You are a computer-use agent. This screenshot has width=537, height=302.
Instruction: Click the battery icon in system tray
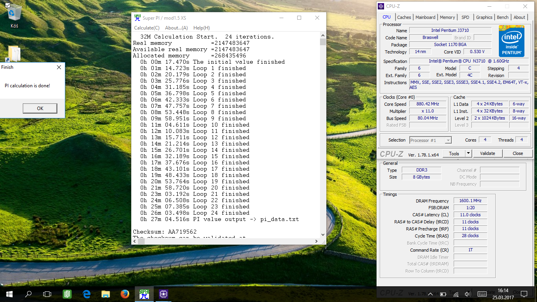point(443,294)
